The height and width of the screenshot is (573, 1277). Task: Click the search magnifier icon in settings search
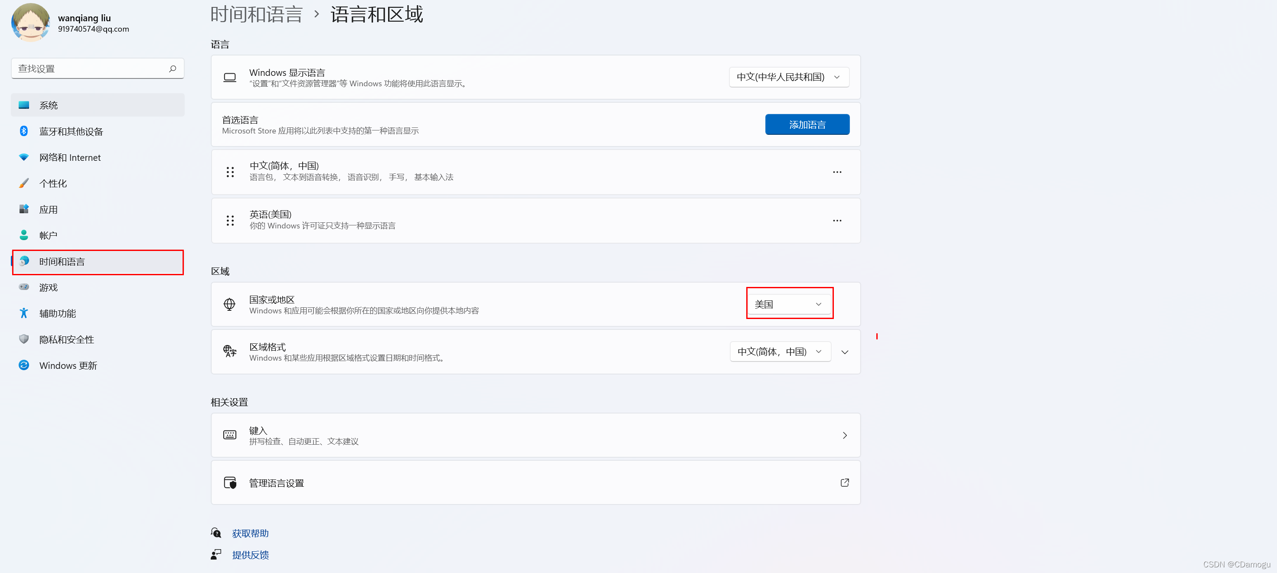point(173,68)
